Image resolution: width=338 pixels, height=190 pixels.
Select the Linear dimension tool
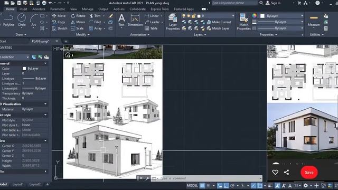click(152, 16)
